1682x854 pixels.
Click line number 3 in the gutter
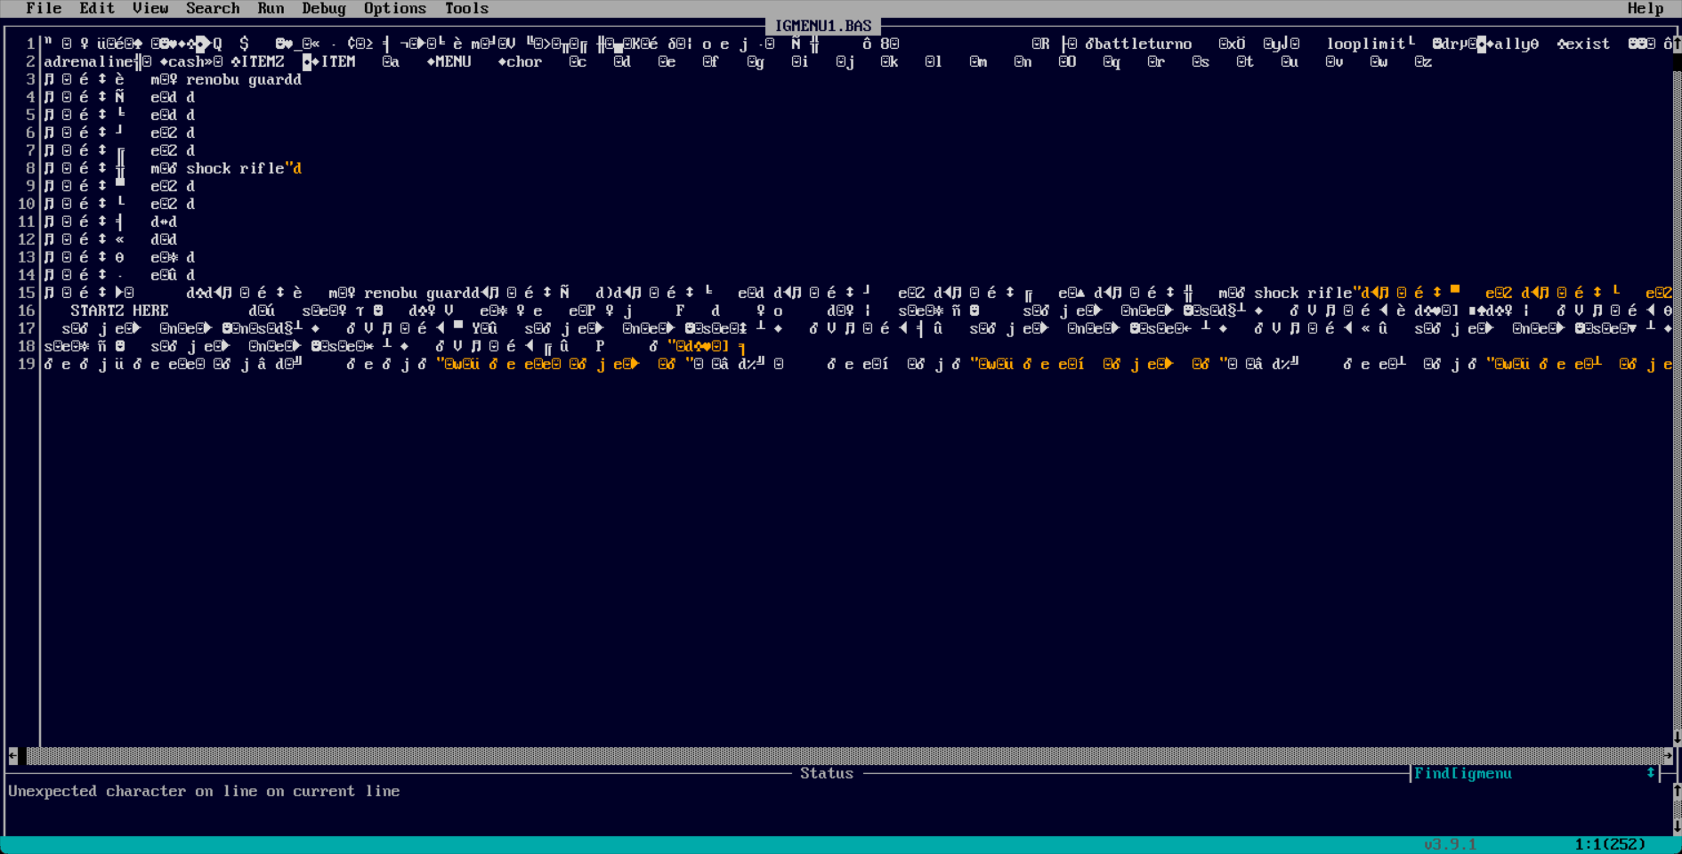coord(30,79)
